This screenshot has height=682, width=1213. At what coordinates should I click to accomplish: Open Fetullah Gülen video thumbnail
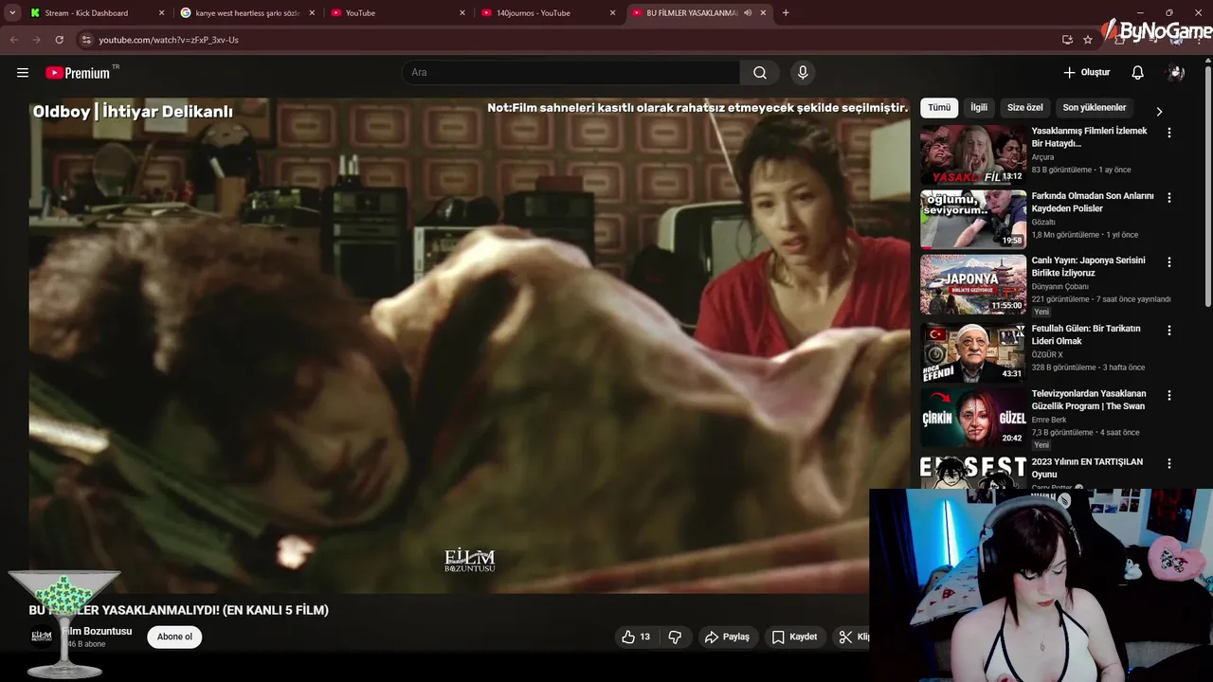coord(973,352)
